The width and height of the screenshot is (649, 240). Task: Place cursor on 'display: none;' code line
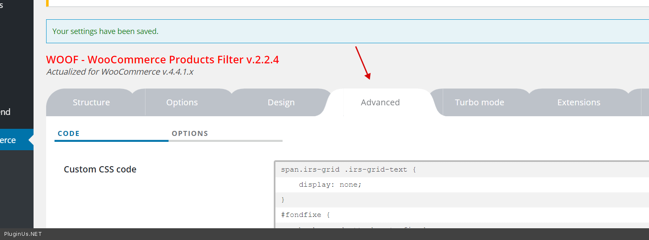pos(330,185)
